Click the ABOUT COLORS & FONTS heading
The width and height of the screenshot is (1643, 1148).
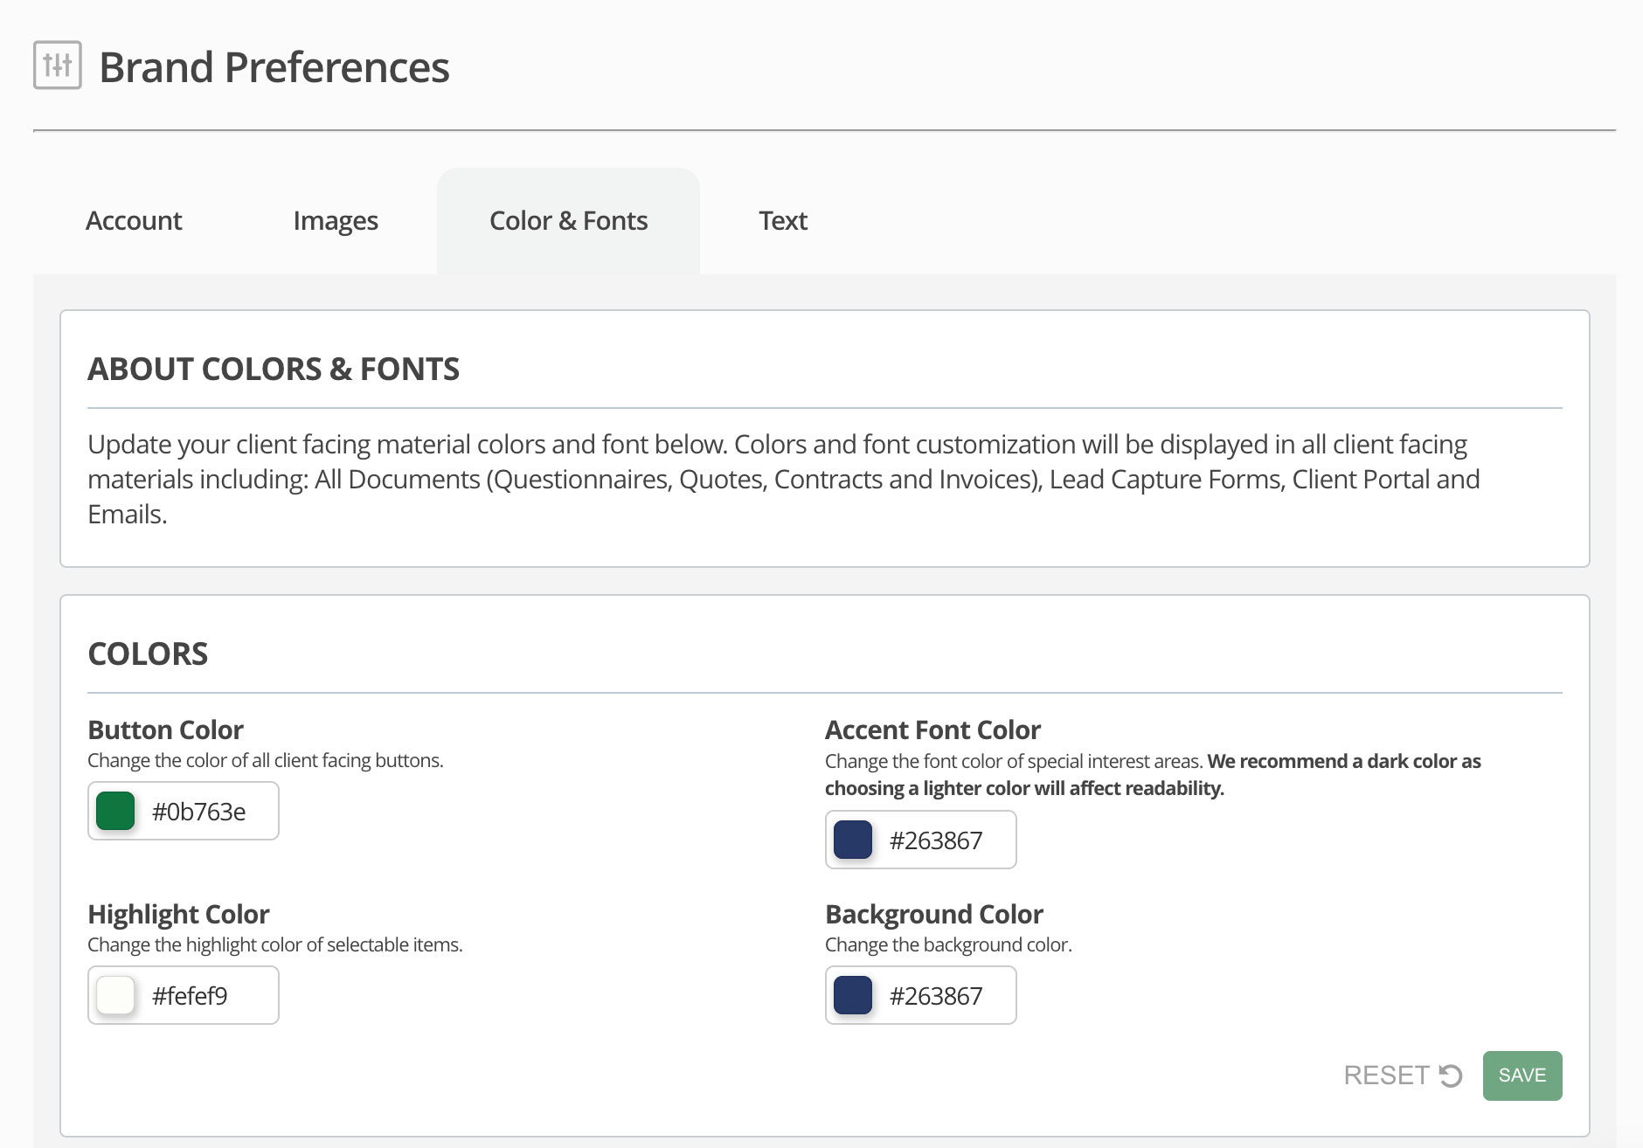(x=274, y=369)
